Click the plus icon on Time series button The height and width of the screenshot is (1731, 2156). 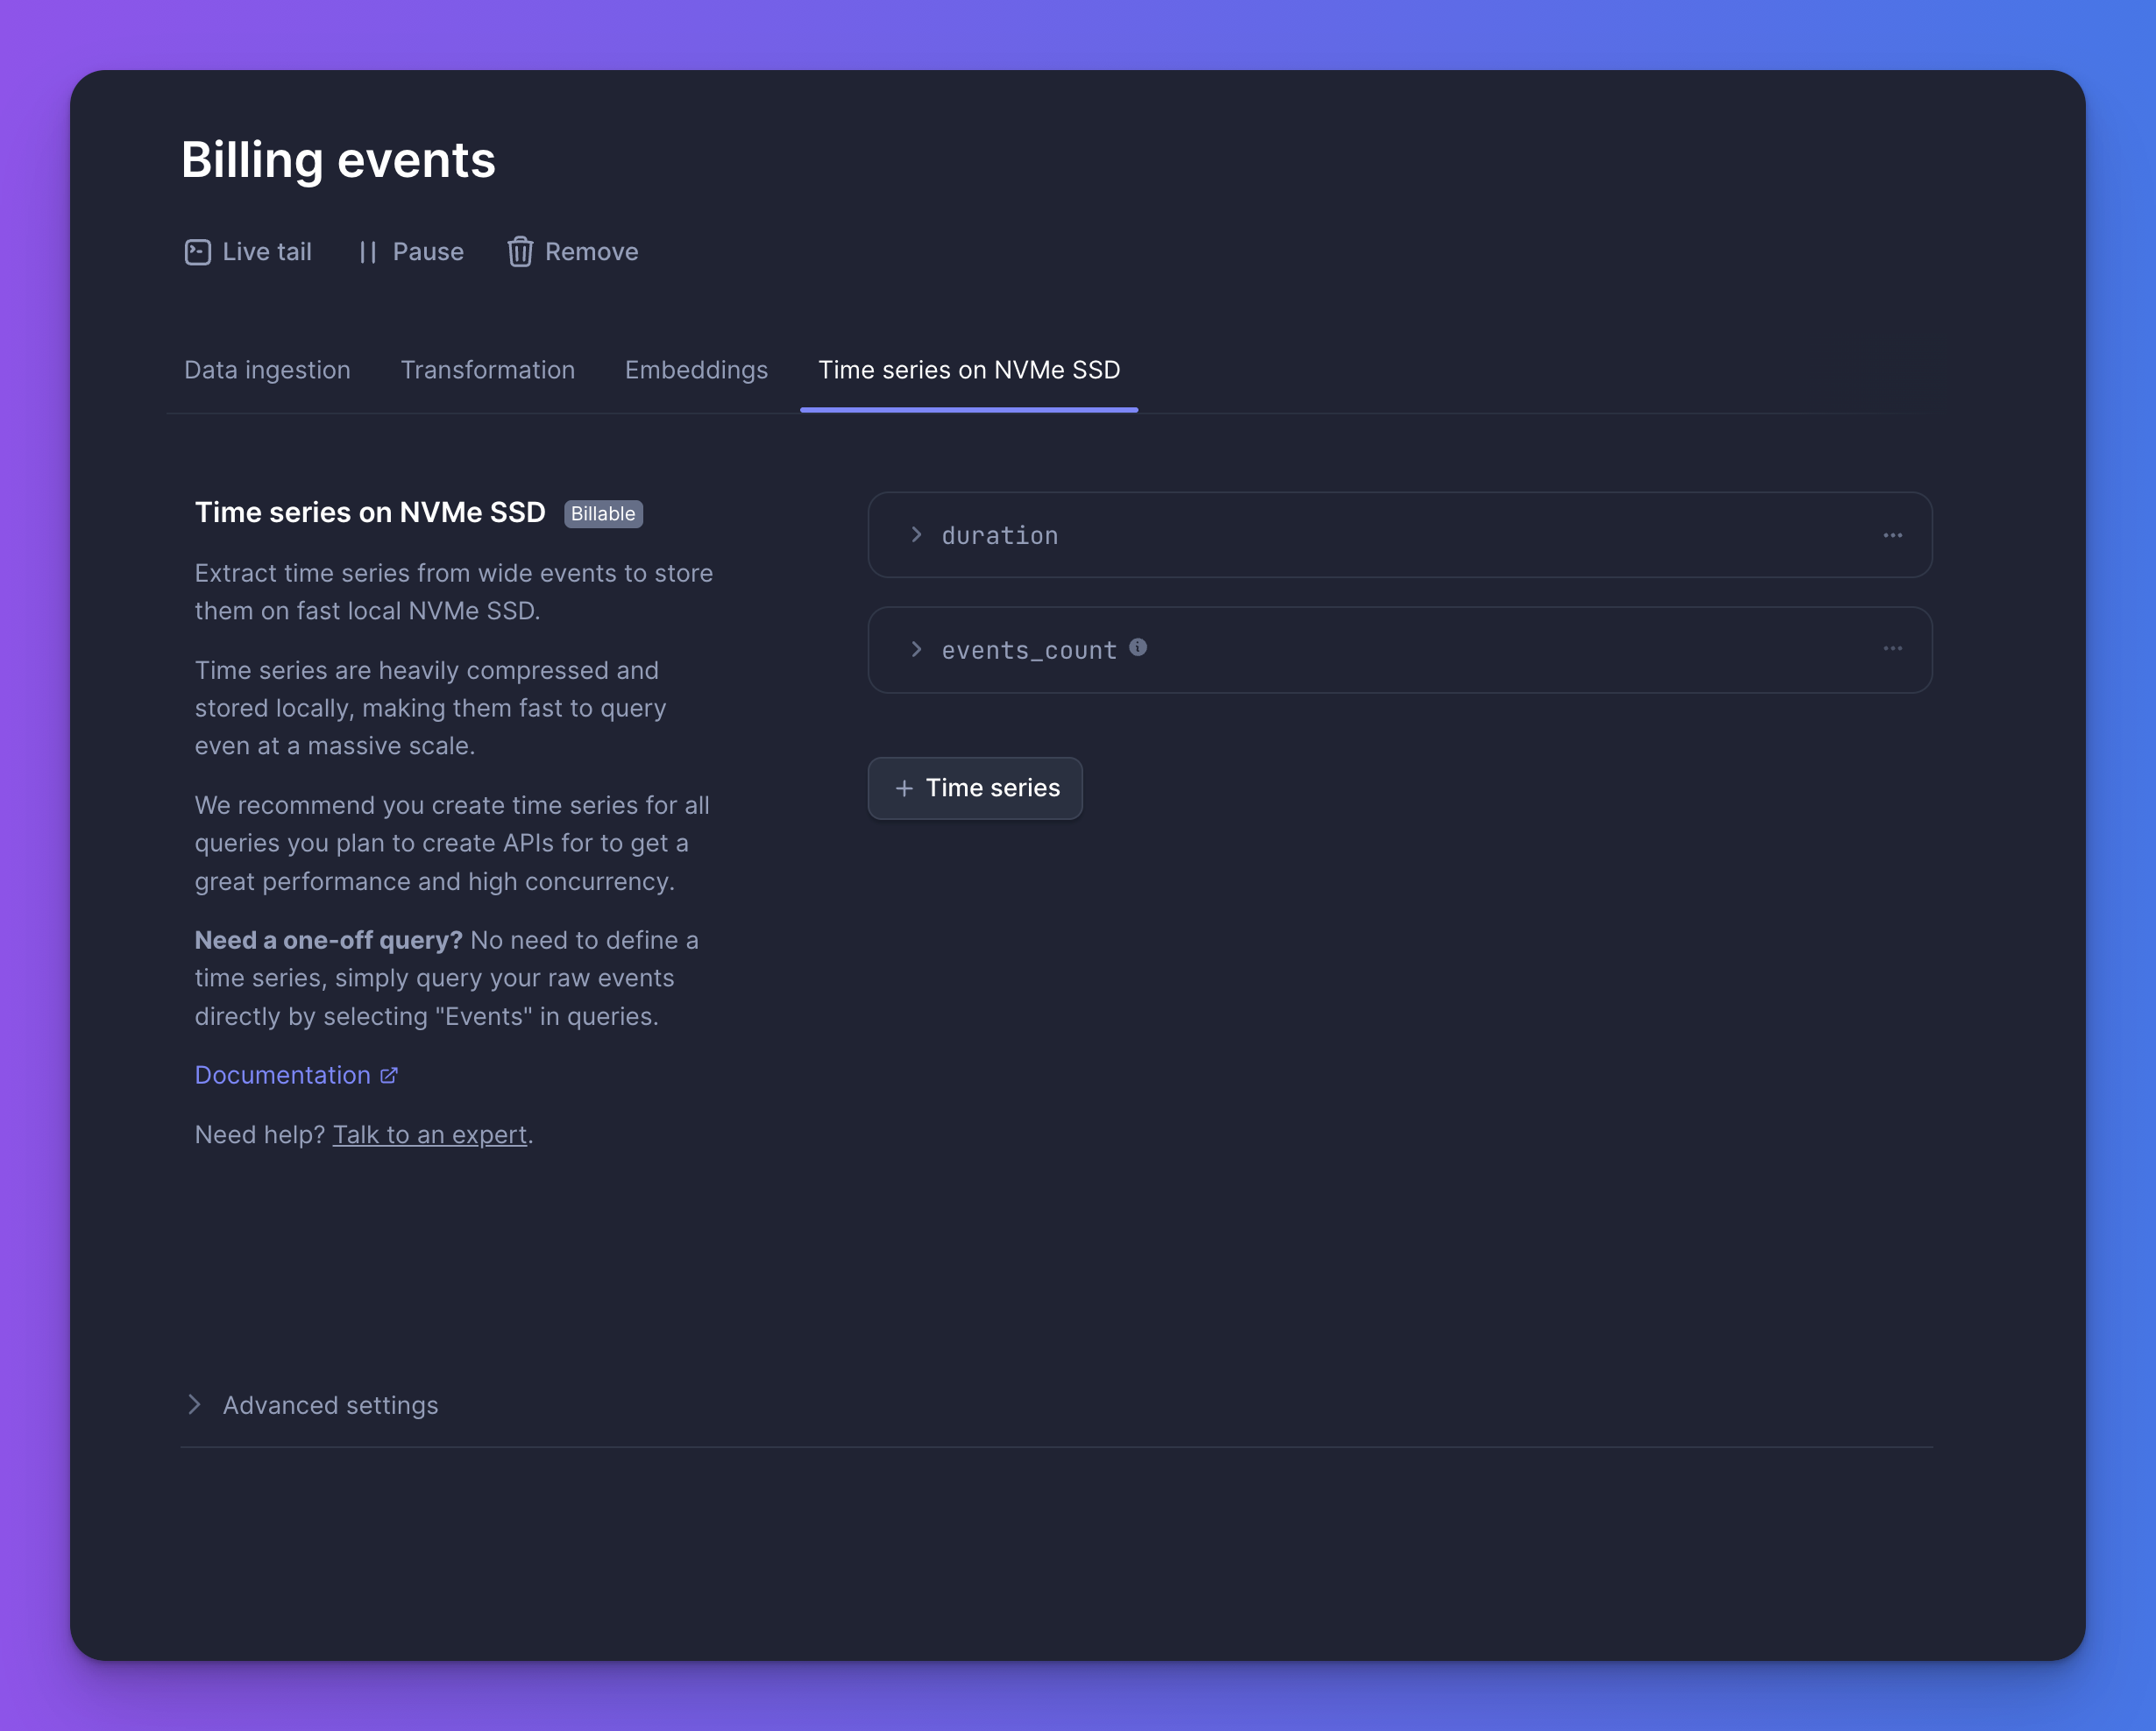(904, 788)
